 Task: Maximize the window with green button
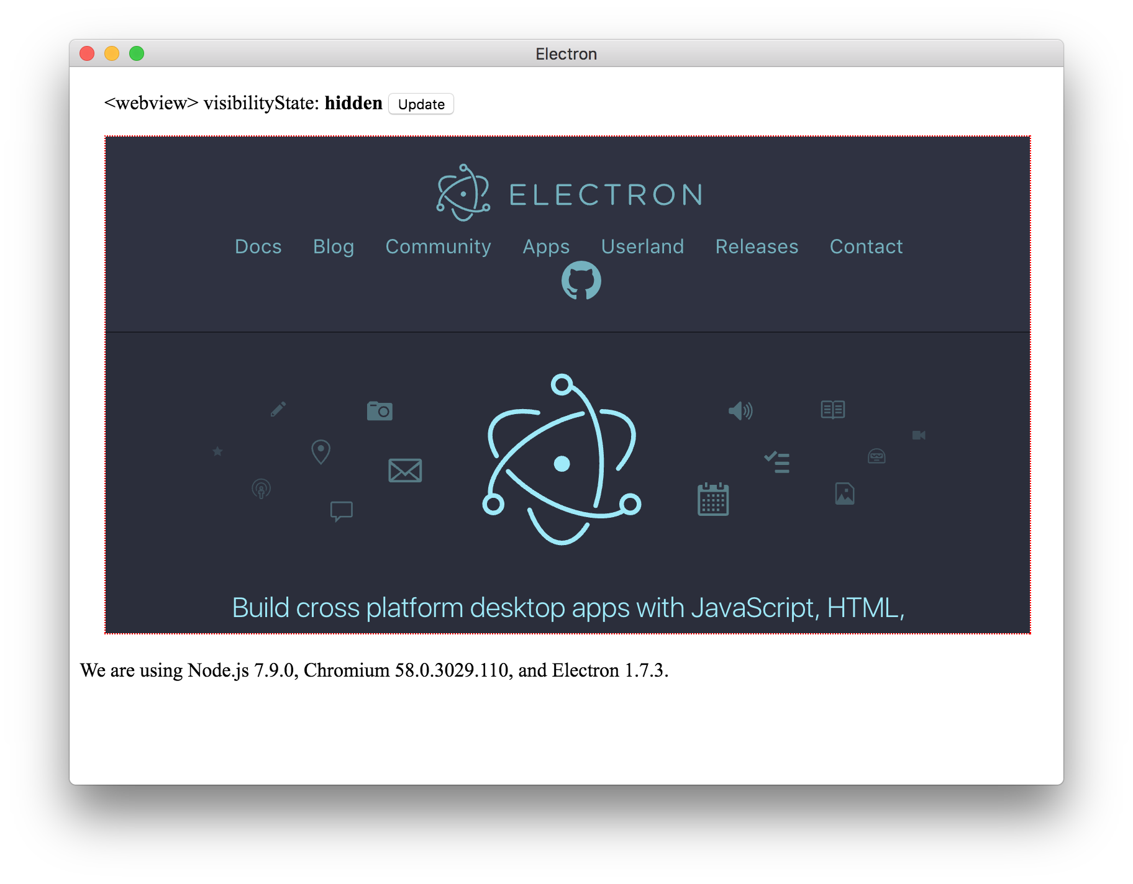(x=137, y=53)
